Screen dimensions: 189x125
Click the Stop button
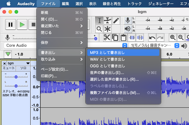tap(33, 25)
